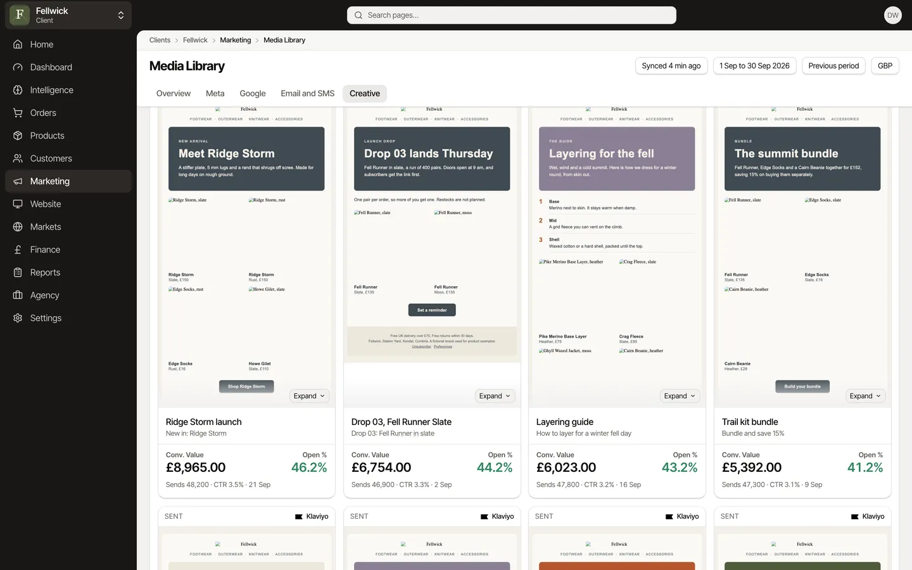
Task: Open the Meet Ridge Storm email thumbnail
Action: coord(246,256)
